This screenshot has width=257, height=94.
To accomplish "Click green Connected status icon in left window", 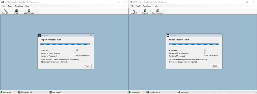I will (2, 92).
